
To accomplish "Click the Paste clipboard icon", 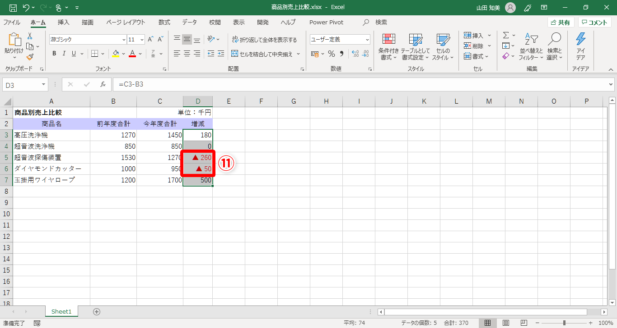I will click(x=14, y=40).
